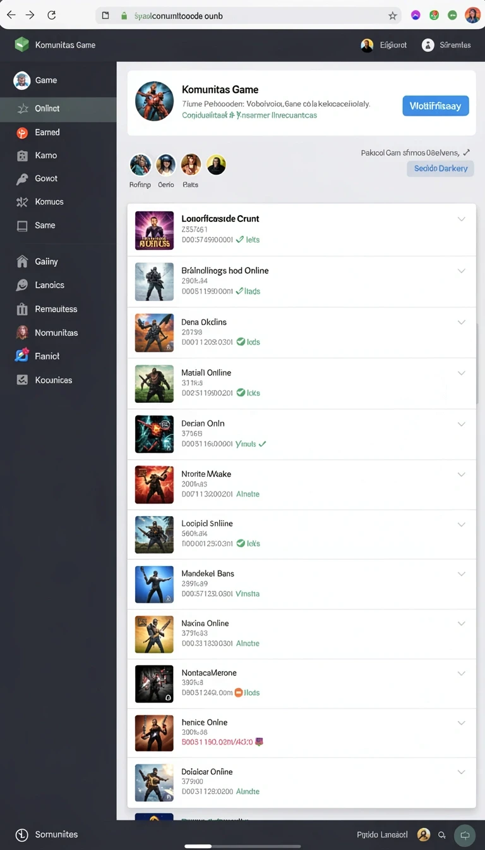This screenshot has width=485, height=850.
Task: Select the Paks member avatar
Action: [x=191, y=165]
